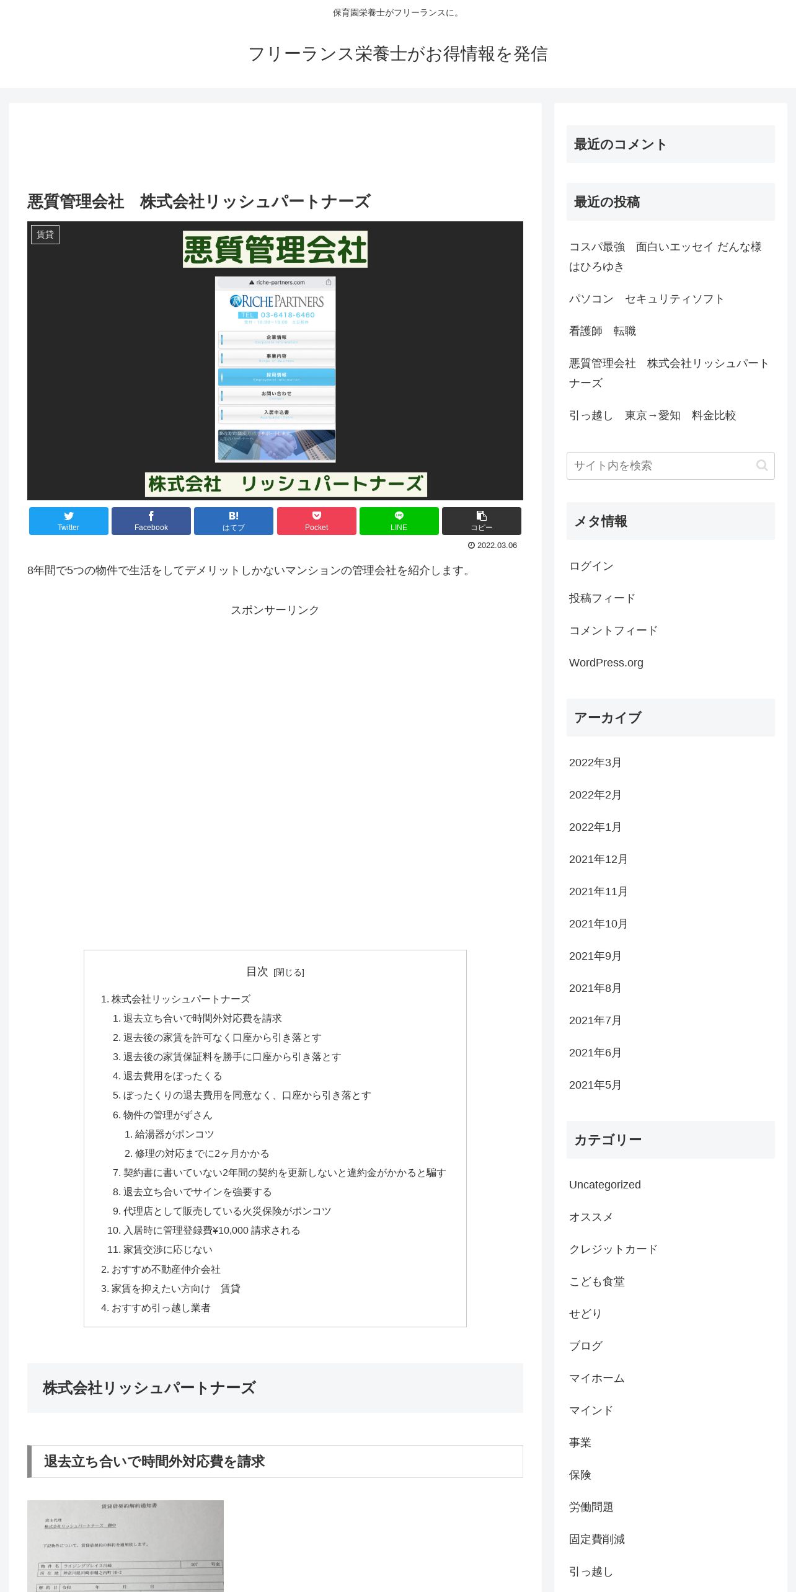Jump to TOC item 1 株式会社リッシュパートナーズ

(181, 999)
